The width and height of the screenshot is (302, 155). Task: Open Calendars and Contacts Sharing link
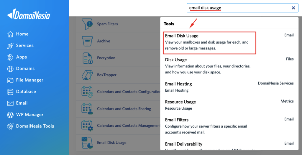pos(124,109)
